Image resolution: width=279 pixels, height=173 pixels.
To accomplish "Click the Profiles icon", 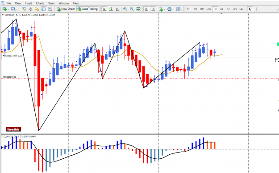I will coord(13,9).
